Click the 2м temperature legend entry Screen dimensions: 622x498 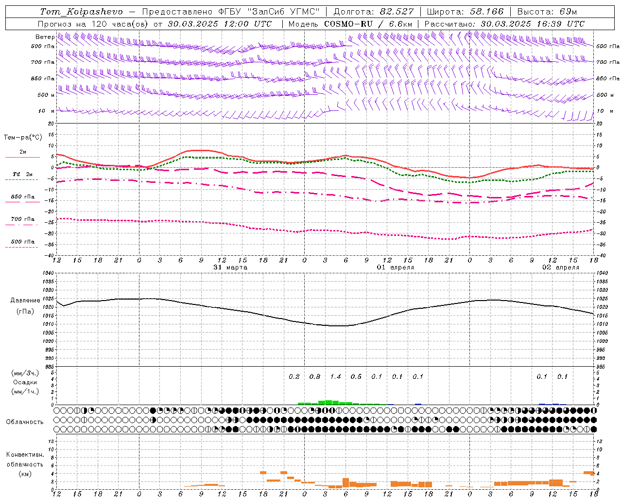(x=22, y=152)
